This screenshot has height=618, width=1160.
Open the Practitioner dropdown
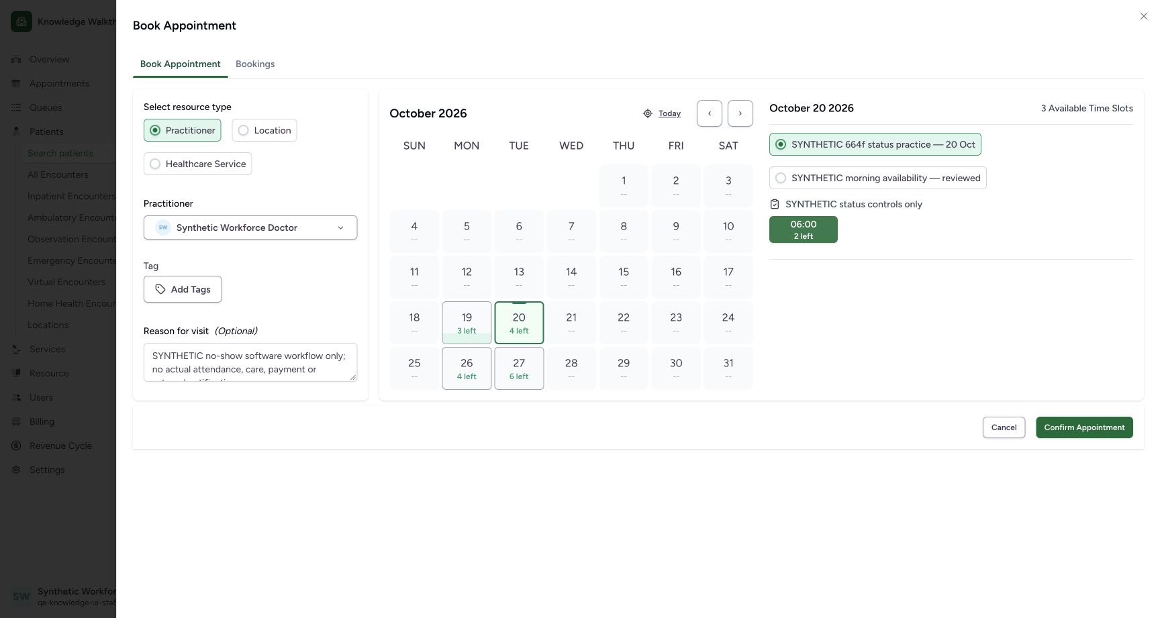250,227
